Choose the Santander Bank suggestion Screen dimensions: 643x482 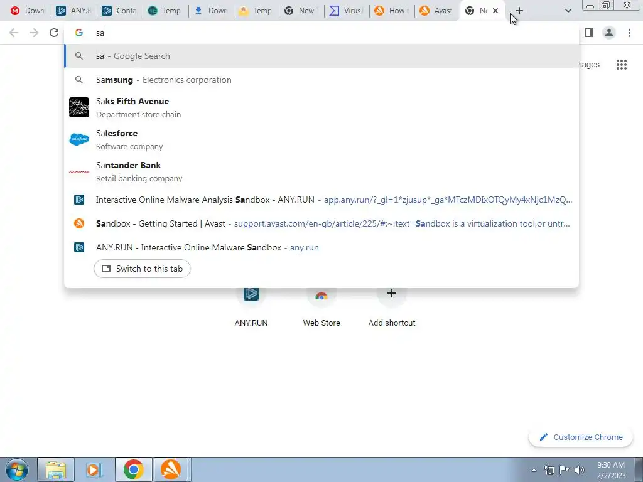click(x=321, y=171)
